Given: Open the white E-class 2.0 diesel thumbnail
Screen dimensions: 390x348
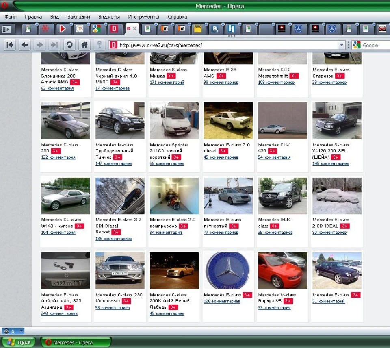Looking at the screenshot, I should pyautogui.click(x=228, y=121).
